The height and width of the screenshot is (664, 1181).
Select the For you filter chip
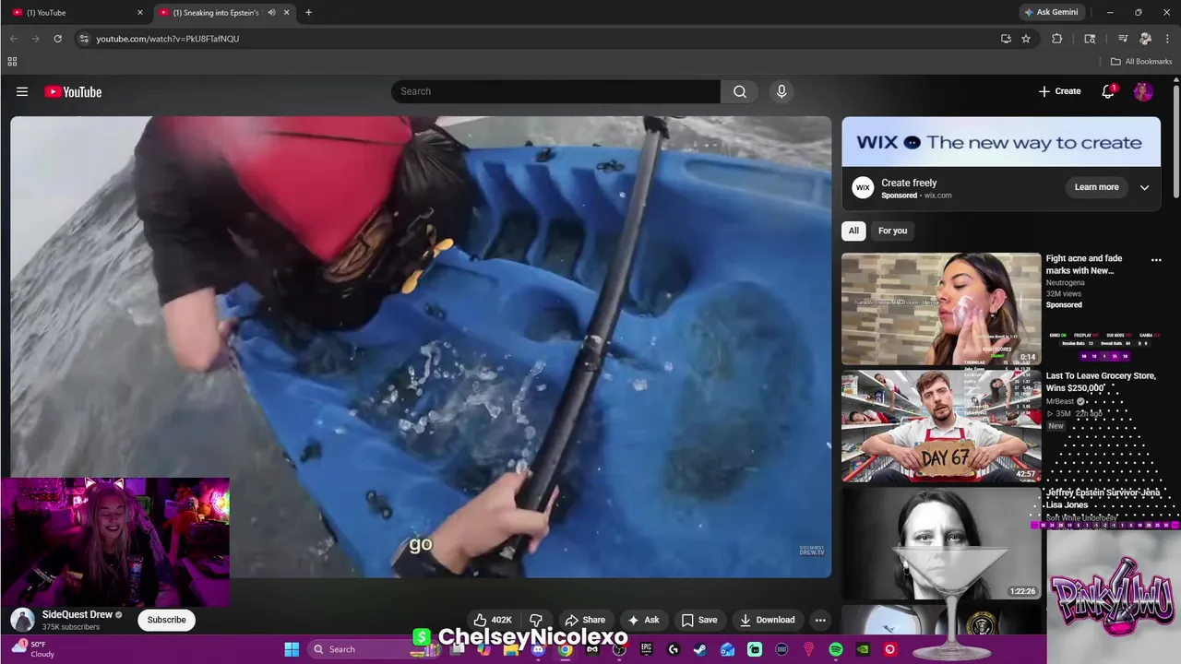tap(892, 231)
